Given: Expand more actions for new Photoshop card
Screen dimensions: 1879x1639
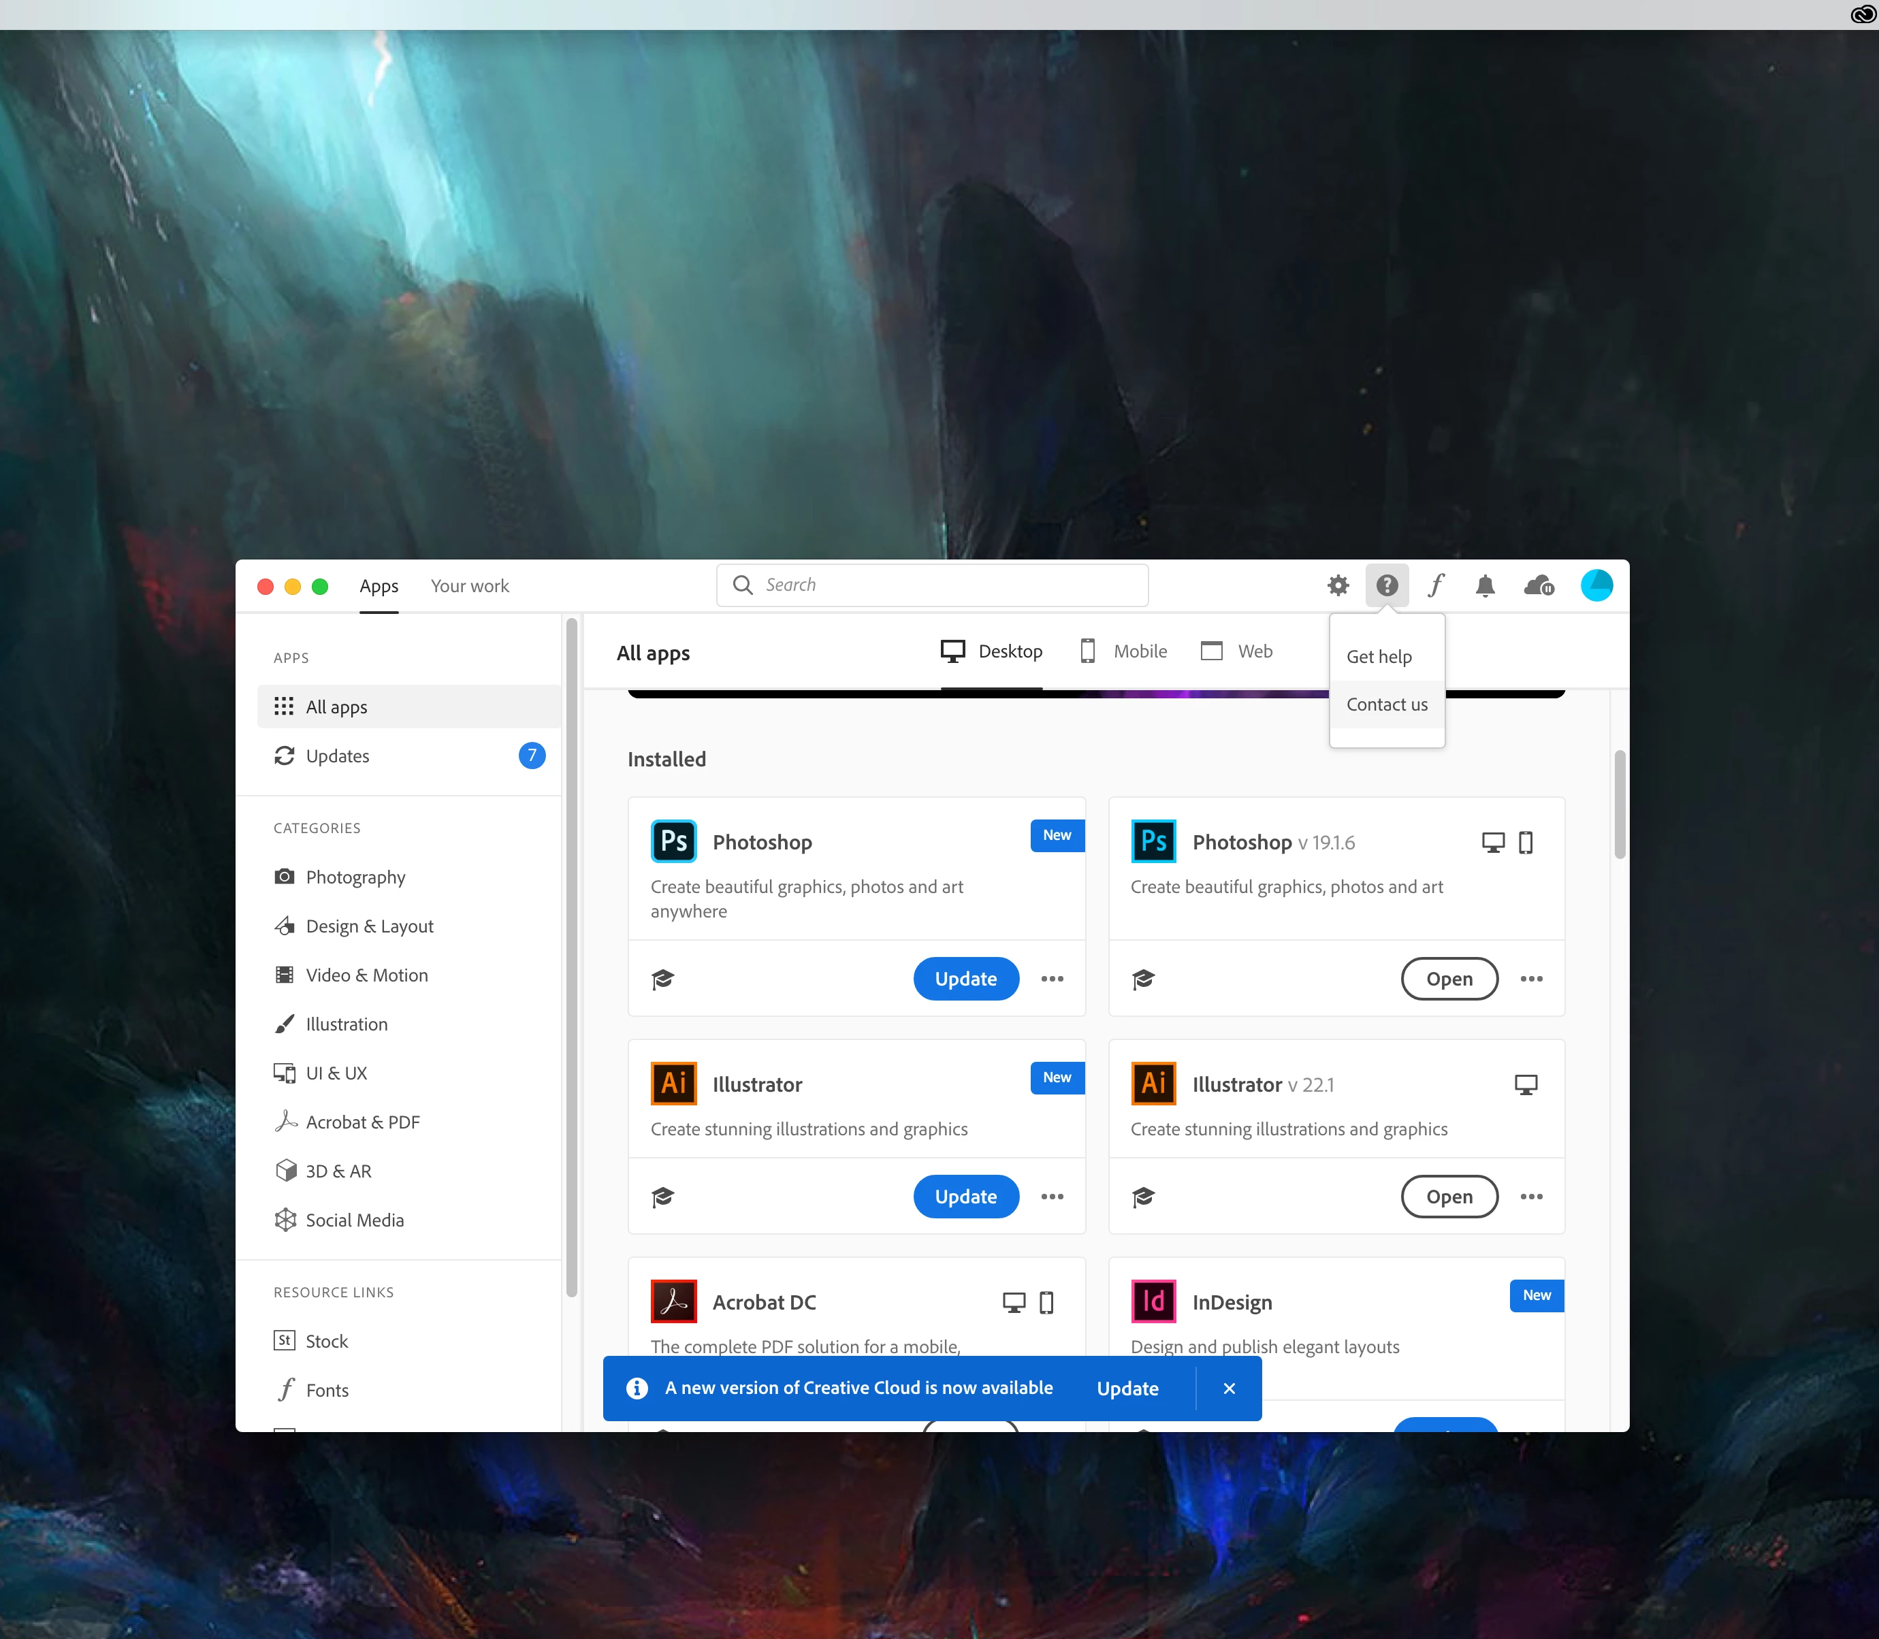Looking at the screenshot, I should pyautogui.click(x=1052, y=979).
